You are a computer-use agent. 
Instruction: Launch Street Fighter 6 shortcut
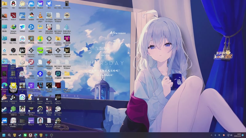pyautogui.click(x=58, y=97)
